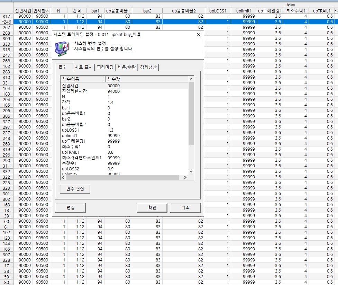Screen dimensions: 338x285
Task: Select the 비용/수량 tab
Action: click(127, 67)
